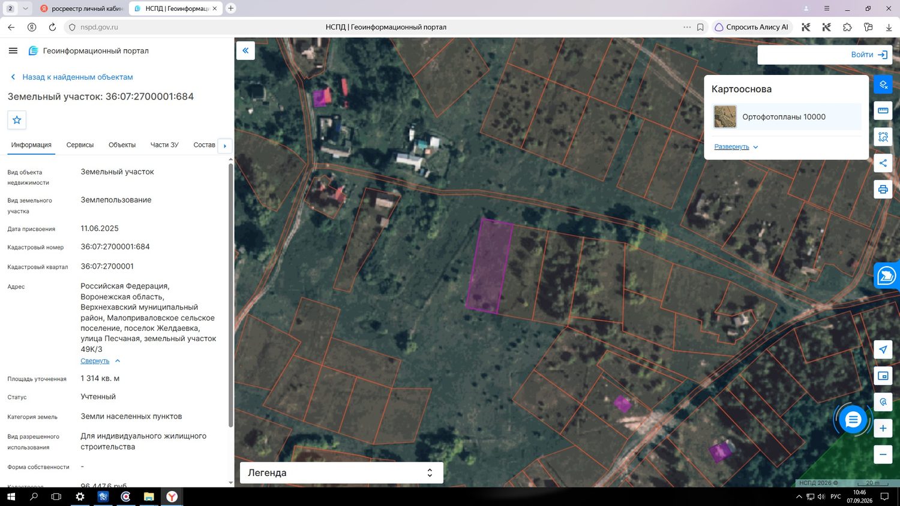Reload the page with the browser refresh icon
Screen dimensions: 900x506
pos(52,27)
